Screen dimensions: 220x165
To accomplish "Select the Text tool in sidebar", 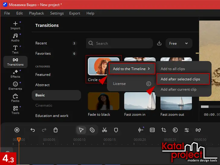I will [15, 50].
